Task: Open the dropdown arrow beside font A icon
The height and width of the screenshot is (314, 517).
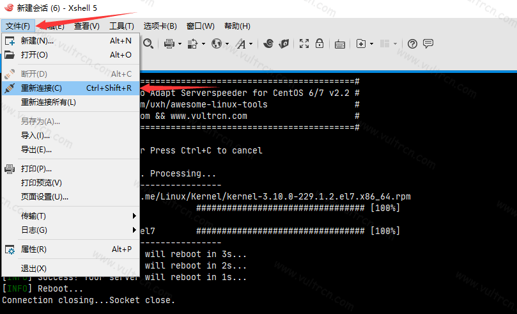Action: [x=251, y=44]
